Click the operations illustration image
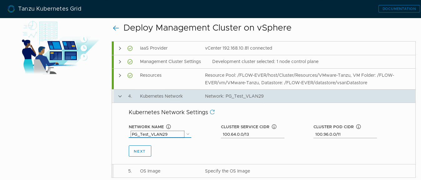 click(60, 48)
